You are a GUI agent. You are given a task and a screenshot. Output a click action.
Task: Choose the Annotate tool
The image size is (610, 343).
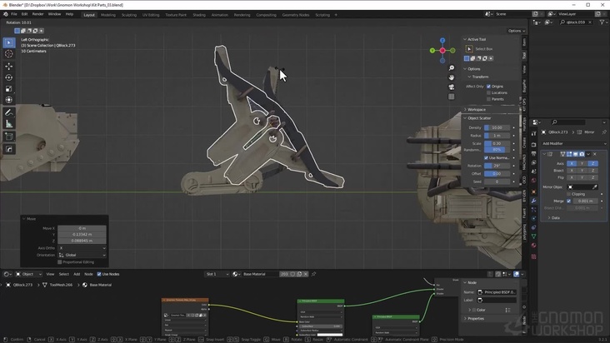coord(9,112)
